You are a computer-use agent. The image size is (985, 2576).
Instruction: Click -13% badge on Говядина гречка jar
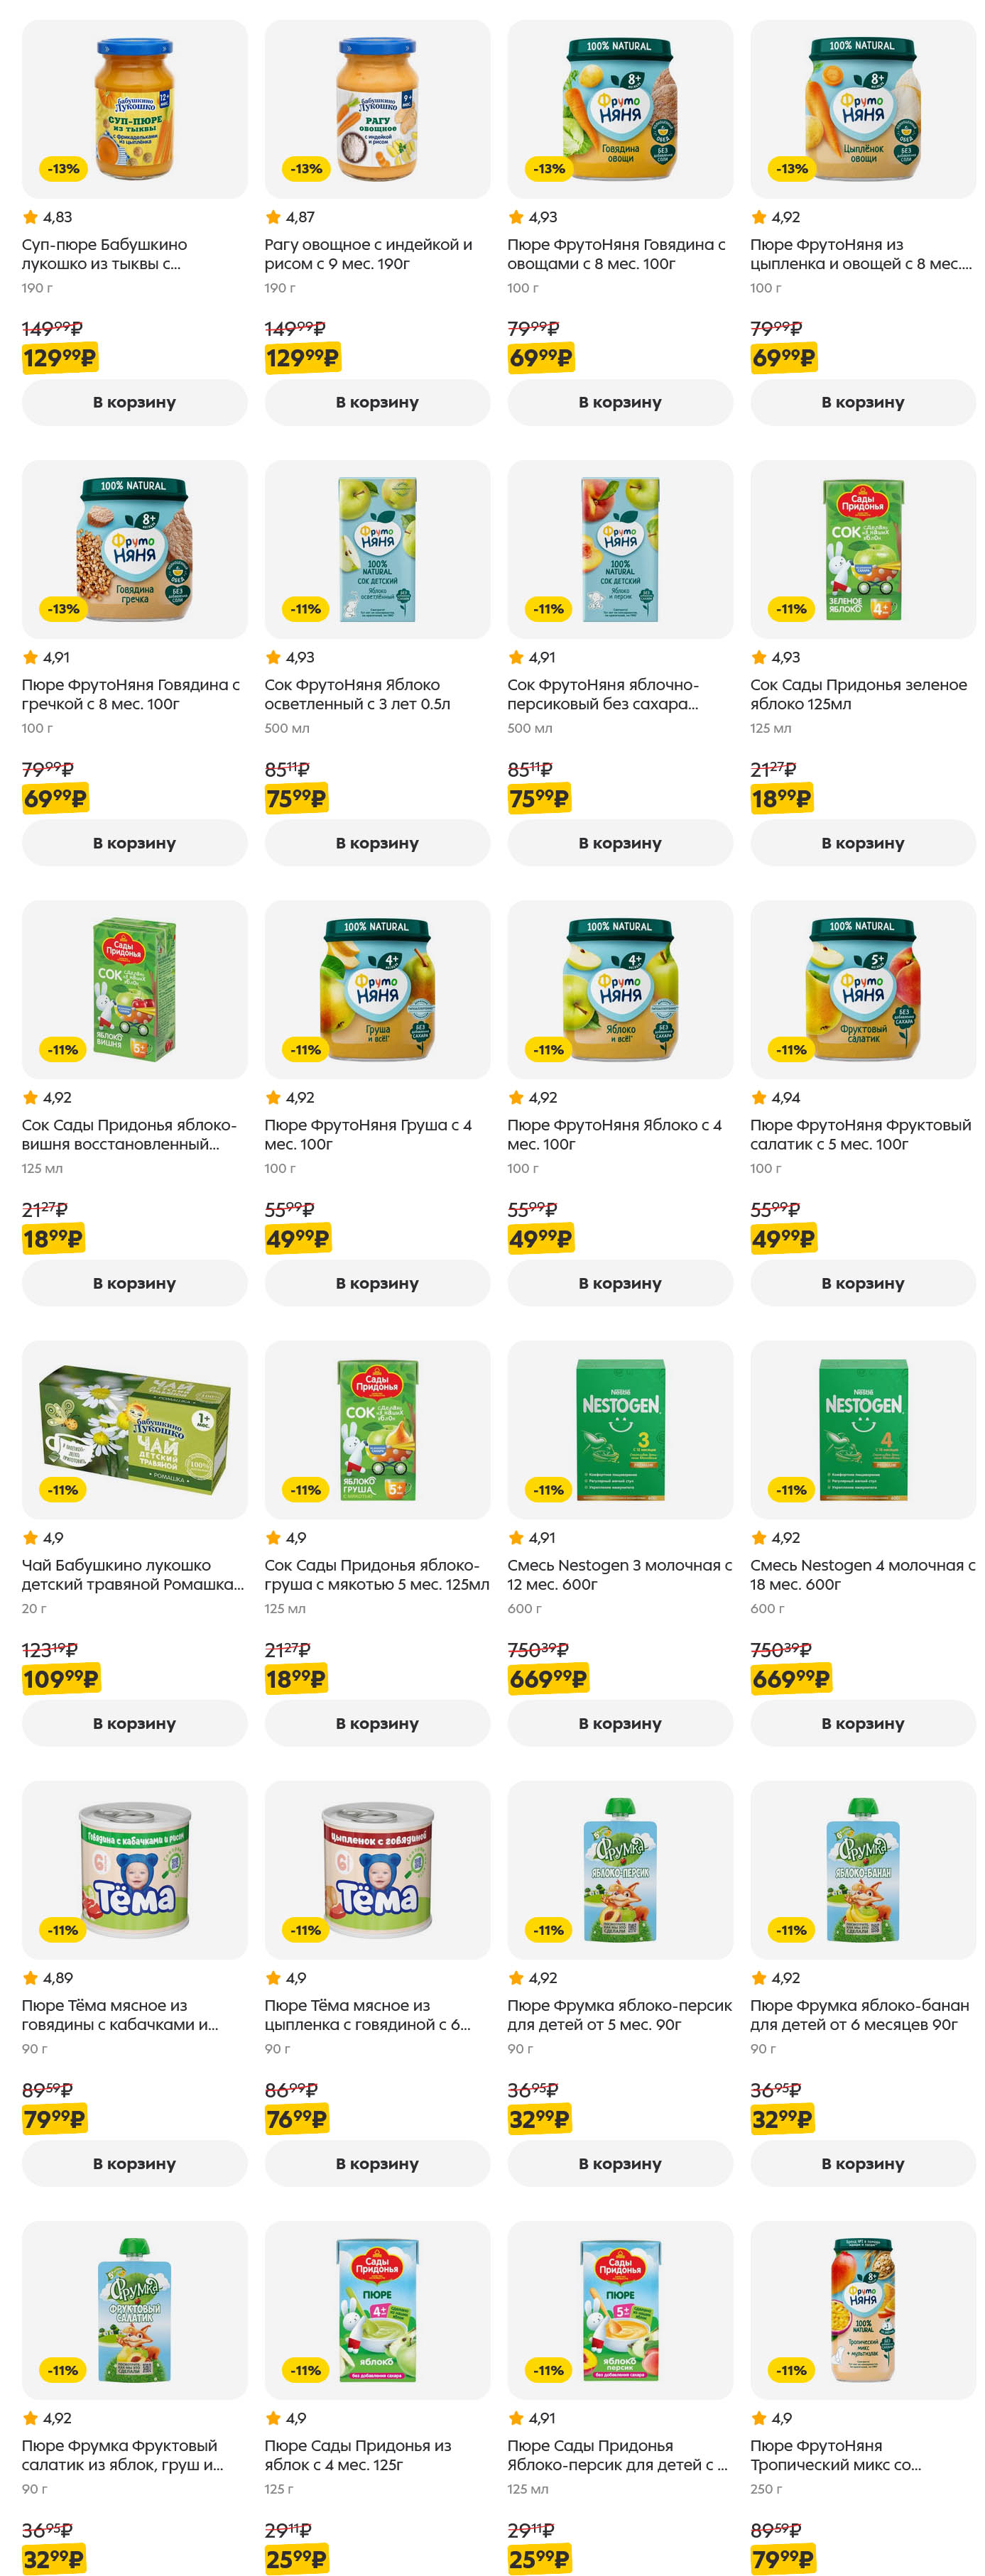(x=63, y=608)
